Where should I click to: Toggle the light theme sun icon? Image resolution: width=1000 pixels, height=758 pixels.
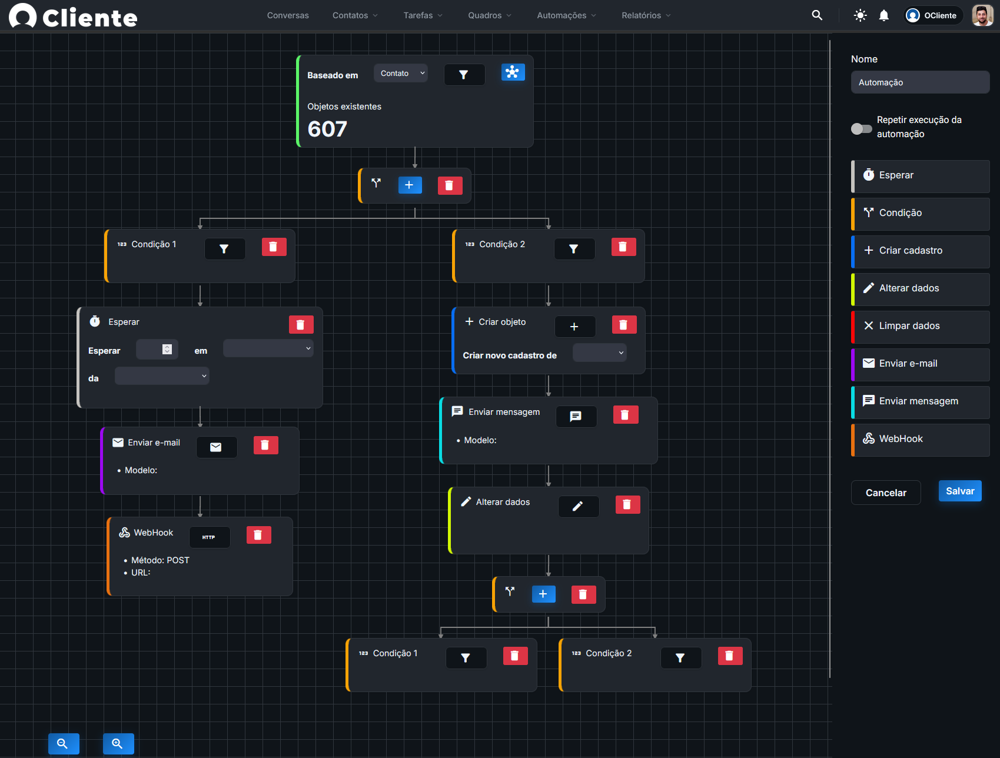(860, 15)
